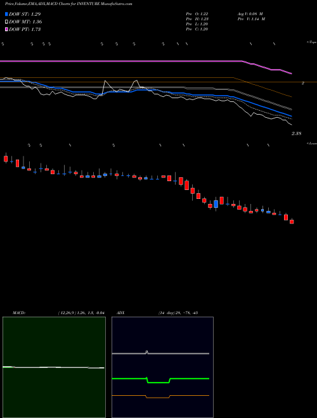317x418 pixels.
Task: Select the DOW ST: 1.29 label
Action: pyautogui.click(x=25, y=14)
